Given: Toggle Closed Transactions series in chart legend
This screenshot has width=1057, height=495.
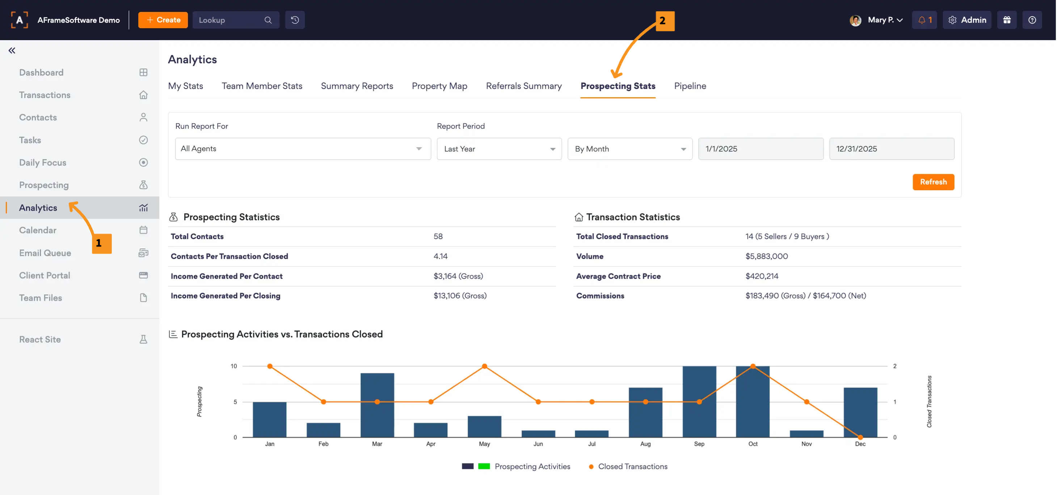Looking at the screenshot, I should pyautogui.click(x=632, y=466).
